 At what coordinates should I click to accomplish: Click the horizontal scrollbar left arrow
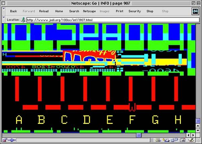188,135
